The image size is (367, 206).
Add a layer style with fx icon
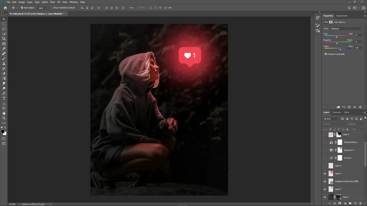(335, 203)
